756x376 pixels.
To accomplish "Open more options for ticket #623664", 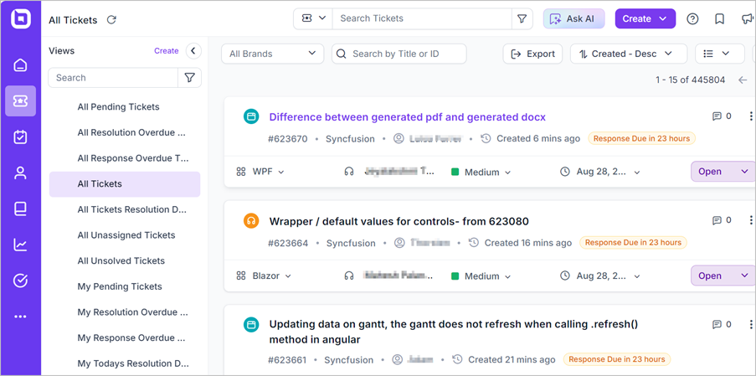I will [750, 220].
